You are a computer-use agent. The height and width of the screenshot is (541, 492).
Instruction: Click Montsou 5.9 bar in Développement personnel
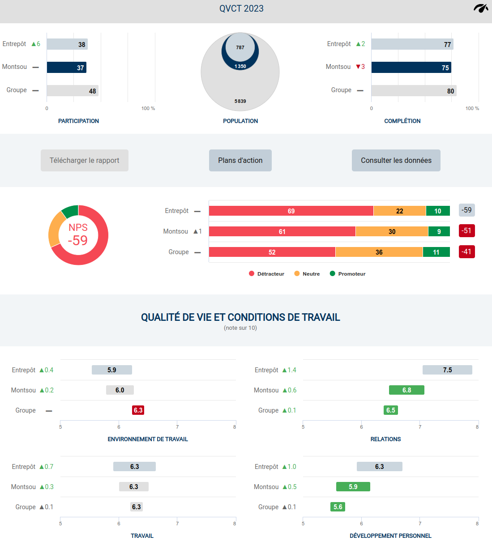click(353, 487)
